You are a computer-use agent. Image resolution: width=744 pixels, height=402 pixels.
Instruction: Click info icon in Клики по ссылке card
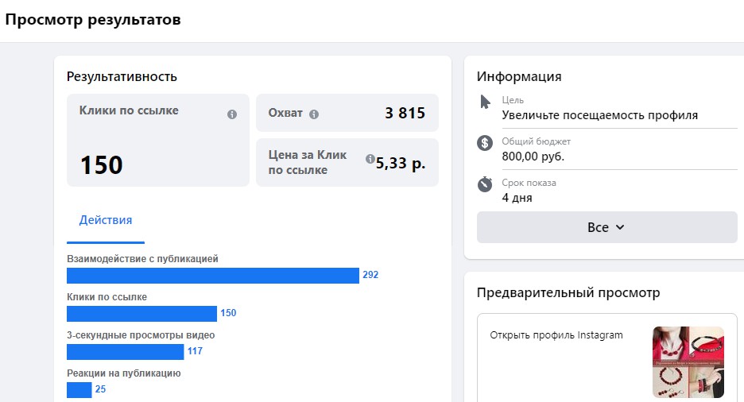click(x=232, y=114)
